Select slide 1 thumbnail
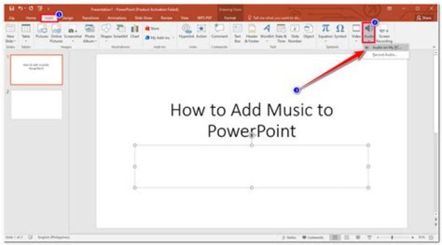This screenshot has width=442, height=245. [x=37, y=69]
